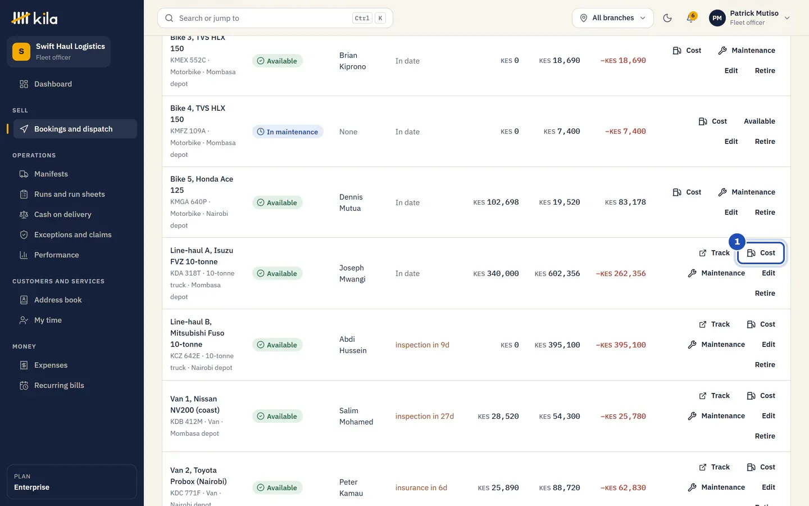Edit Line-haul A Isuzu FVZ
The image size is (809, 506).
[769, 273]
